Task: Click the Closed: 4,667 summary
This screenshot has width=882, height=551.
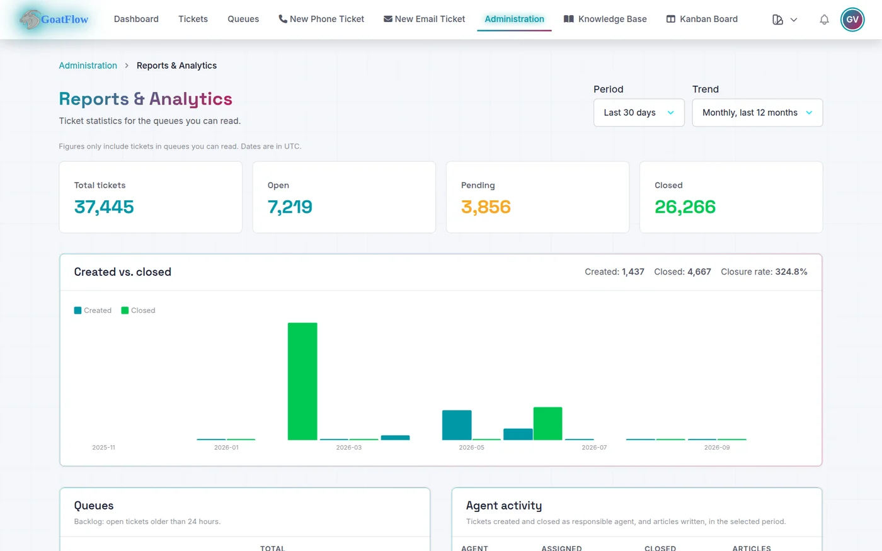Action: point(682,272)
